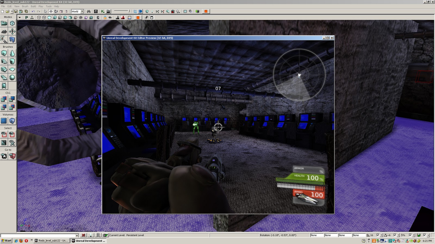This screenshot has height=244, width=435.
Task: Click Go to Actor icon
Action: point(4,156)
